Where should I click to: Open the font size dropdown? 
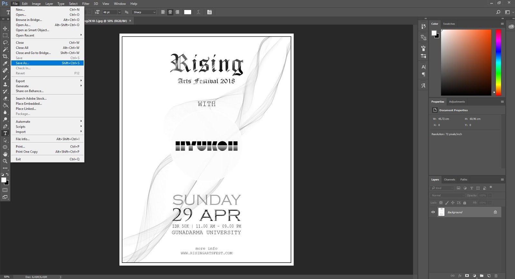tap(119, 12)
